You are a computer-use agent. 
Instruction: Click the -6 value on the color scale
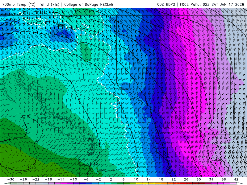pos(86,179)
